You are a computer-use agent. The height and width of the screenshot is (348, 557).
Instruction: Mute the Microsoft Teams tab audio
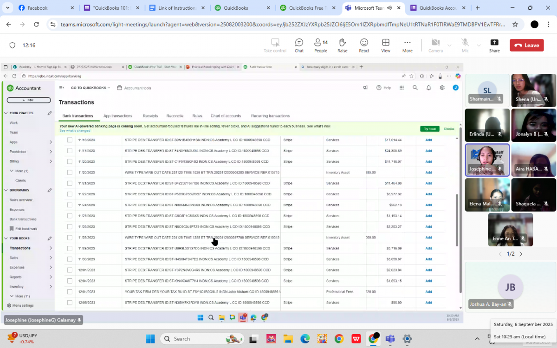389,8
